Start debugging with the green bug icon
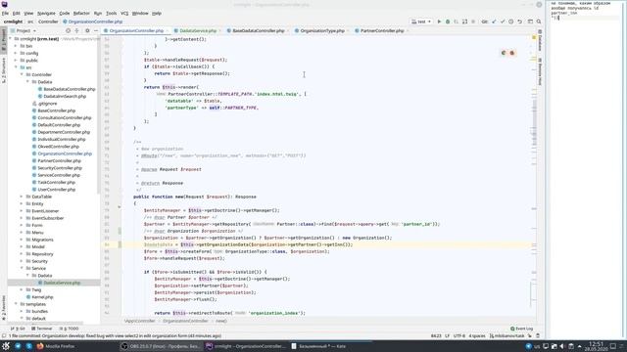This screenshot has height=352, width=627. (x=448, y=22)
